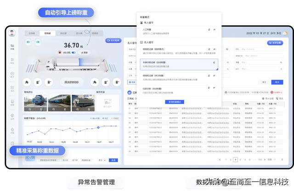Screen dimensions: 294x191
Task: Click the grey clear button beside submit
Action: (x=264, y=82)
